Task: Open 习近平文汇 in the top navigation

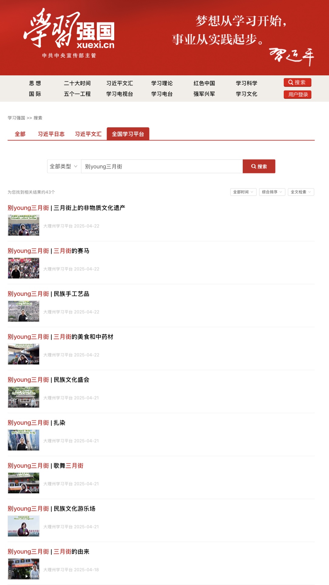Action: pos(119,83)
